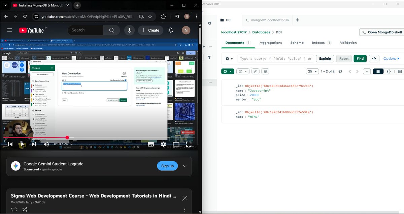Open Chrome tab search dropdown arrow

point(6,5)
